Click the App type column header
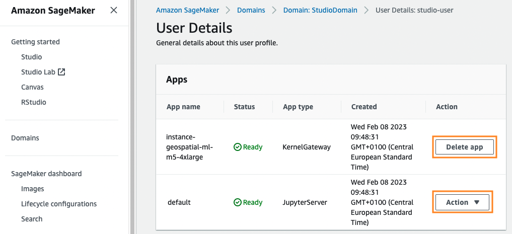 click(x=298, y=107)
